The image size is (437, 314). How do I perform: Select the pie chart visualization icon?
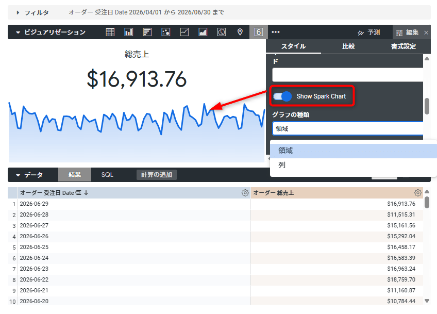222,32
